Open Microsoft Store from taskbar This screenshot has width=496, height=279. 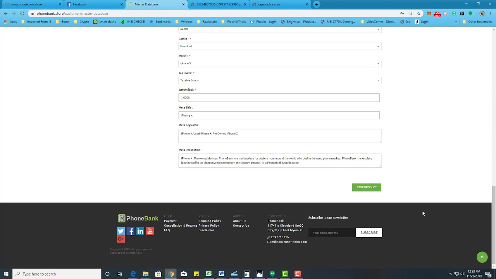click(158, 274)
